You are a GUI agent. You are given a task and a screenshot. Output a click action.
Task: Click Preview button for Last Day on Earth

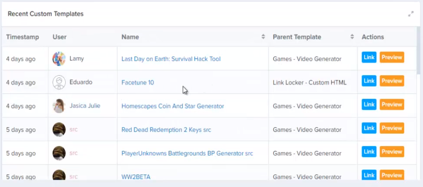click(x=392, y=57)
